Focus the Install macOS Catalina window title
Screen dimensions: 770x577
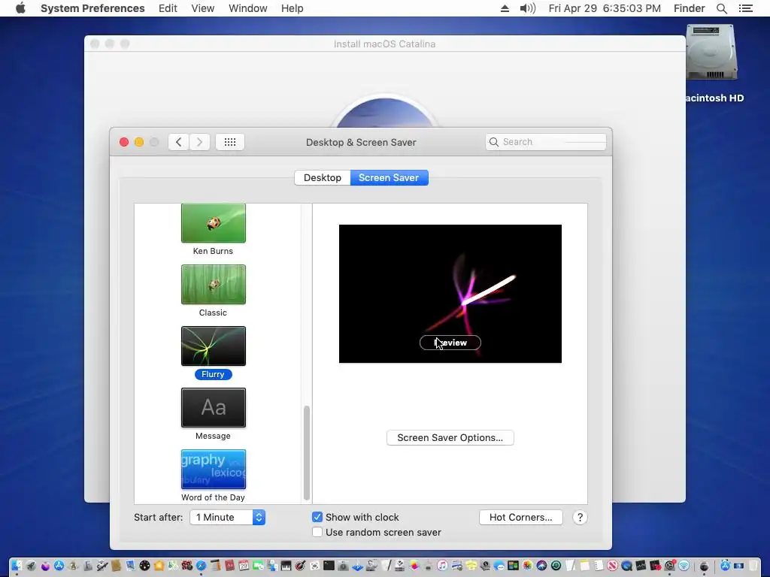point(384,44)
